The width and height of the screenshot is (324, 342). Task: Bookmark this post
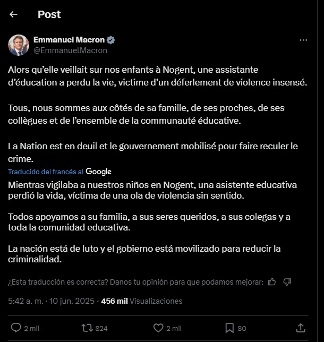(229, 328)
